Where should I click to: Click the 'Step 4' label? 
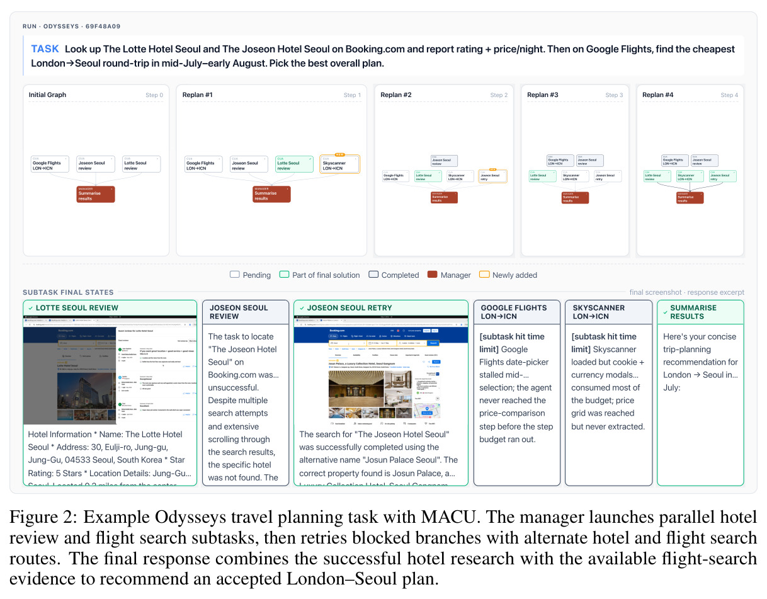tap(729, 95)
